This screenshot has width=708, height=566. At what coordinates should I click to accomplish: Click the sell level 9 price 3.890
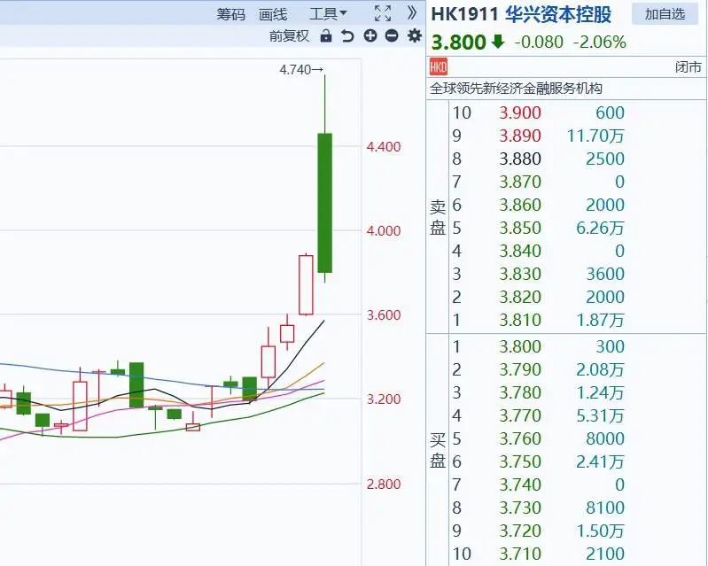(519, 136)
